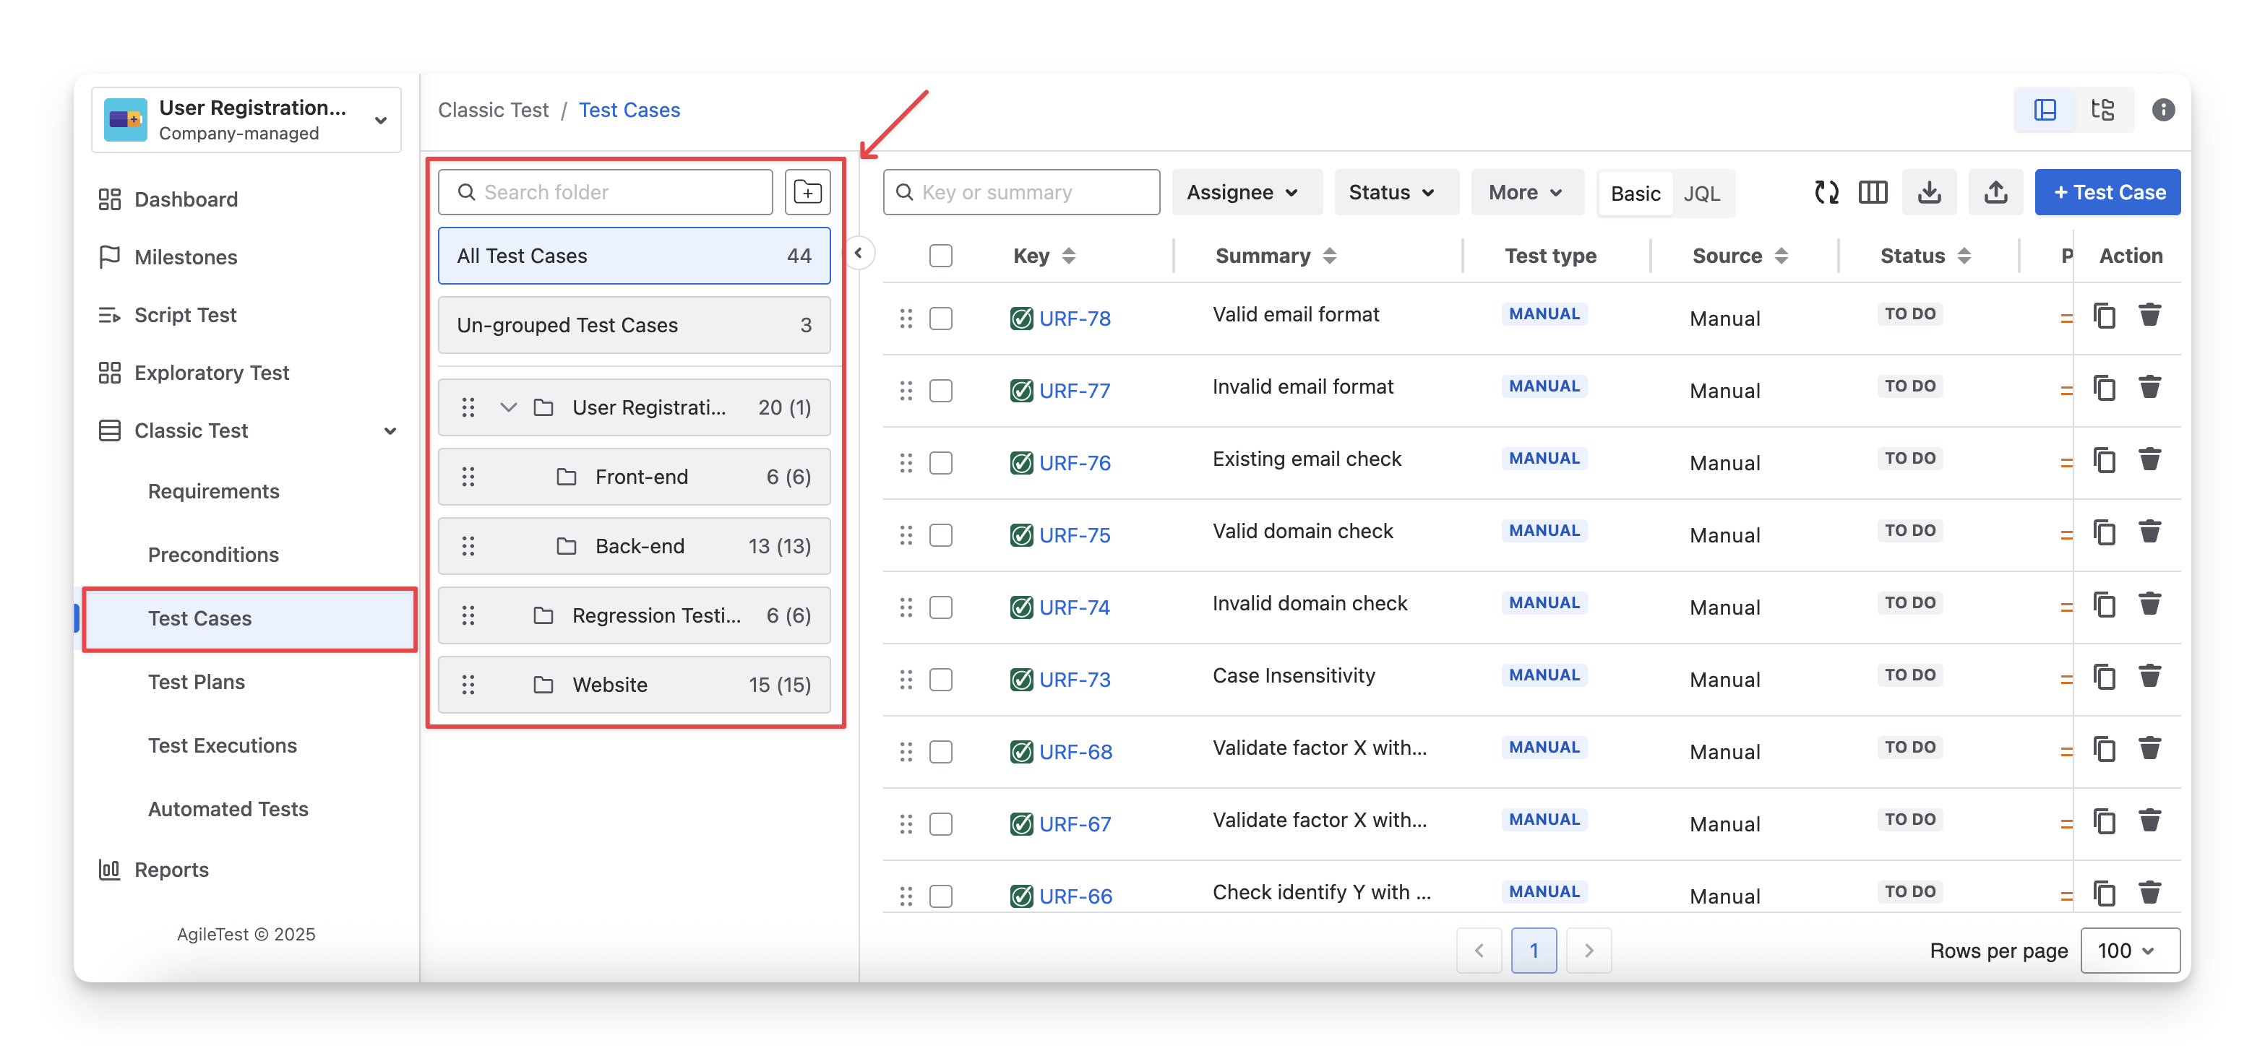Collapse the User Registration folder chevron

coord(507,407)
